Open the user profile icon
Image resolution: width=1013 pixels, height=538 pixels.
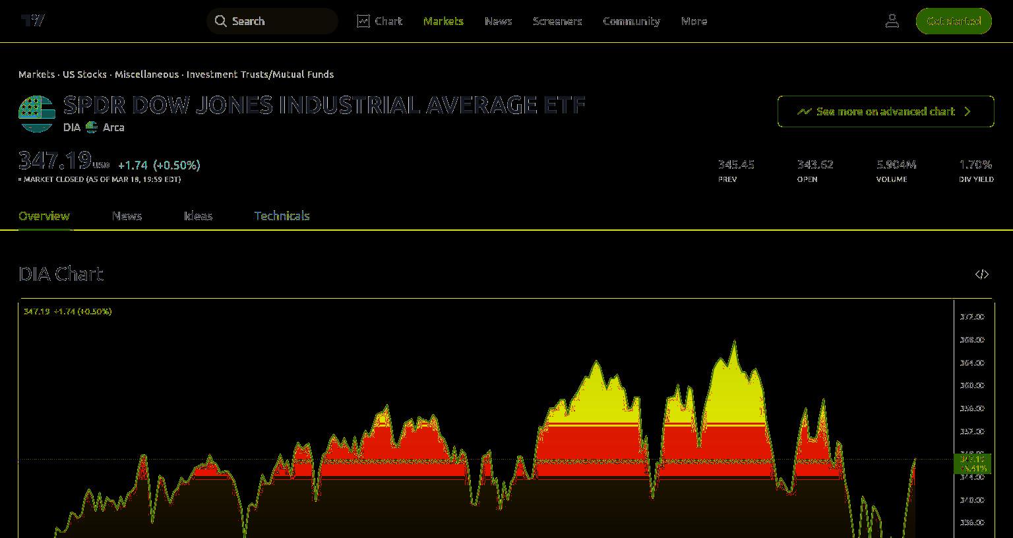(x=892, y=21)
